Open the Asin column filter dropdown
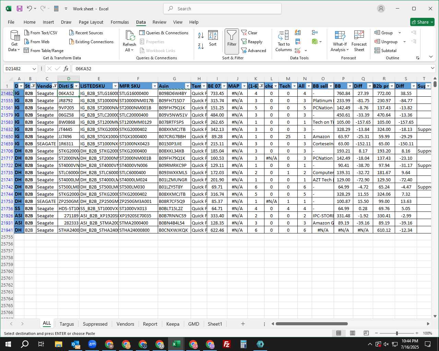 [188, 86]
